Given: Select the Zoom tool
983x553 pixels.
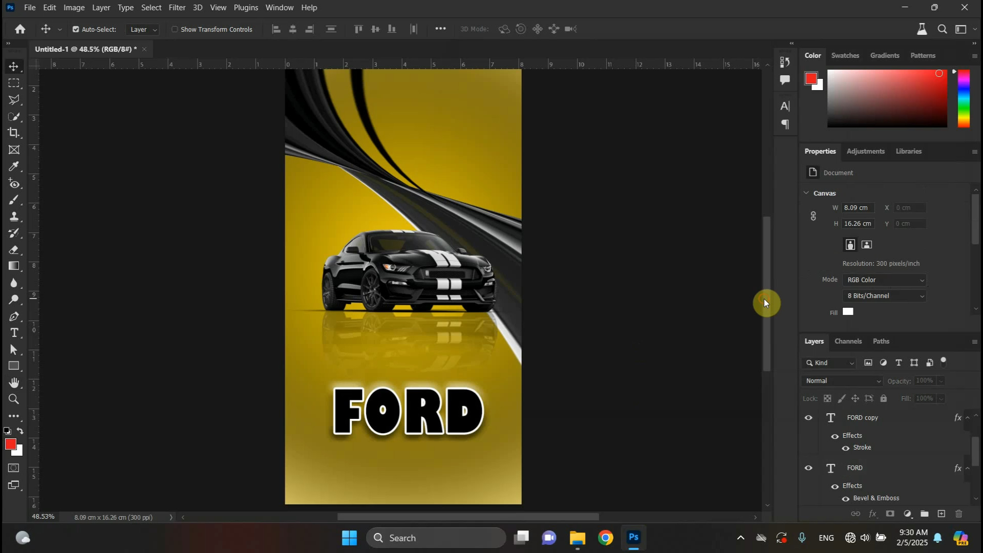Looking at the screenshot, I should pos(14,399).
